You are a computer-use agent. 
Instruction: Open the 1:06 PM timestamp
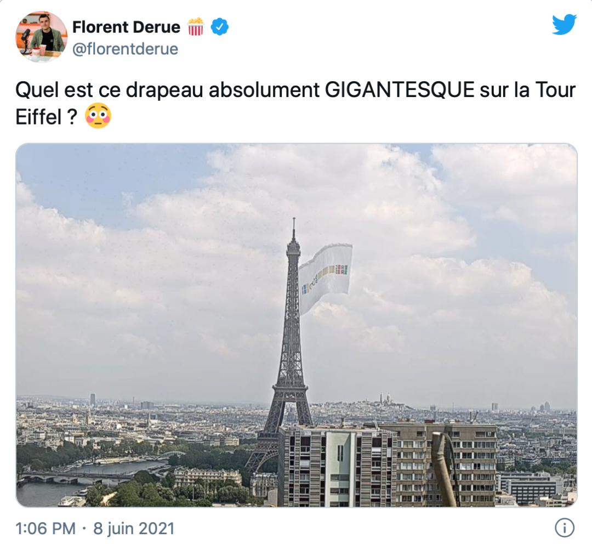45,528
